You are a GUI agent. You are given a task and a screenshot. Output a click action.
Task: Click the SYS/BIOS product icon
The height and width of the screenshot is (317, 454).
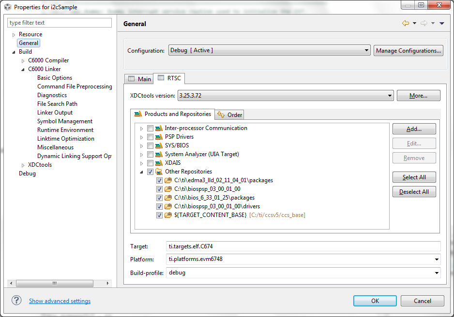[159, 145]
